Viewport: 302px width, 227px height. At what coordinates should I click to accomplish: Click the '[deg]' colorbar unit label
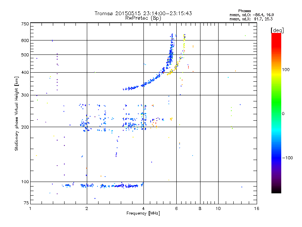click(x=277, y=30)
